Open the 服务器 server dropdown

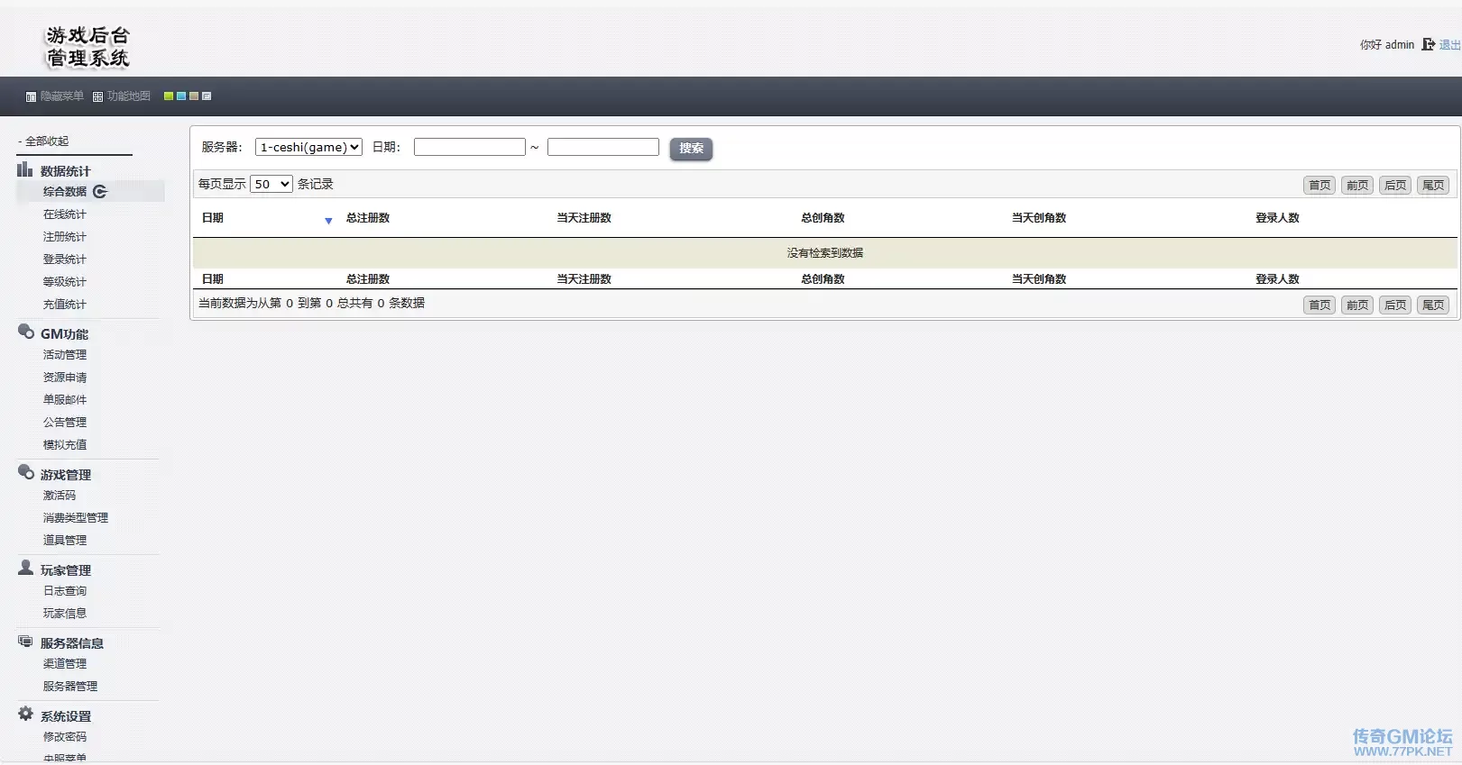(308, 147)
